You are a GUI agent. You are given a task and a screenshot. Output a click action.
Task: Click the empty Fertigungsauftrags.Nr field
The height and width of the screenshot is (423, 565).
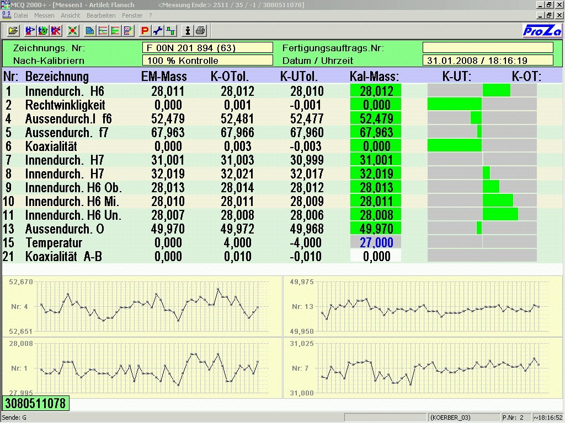click(x=488, y=48)
